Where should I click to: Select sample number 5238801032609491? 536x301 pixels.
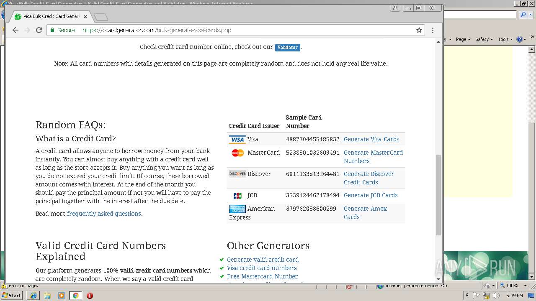coord(313,153)
